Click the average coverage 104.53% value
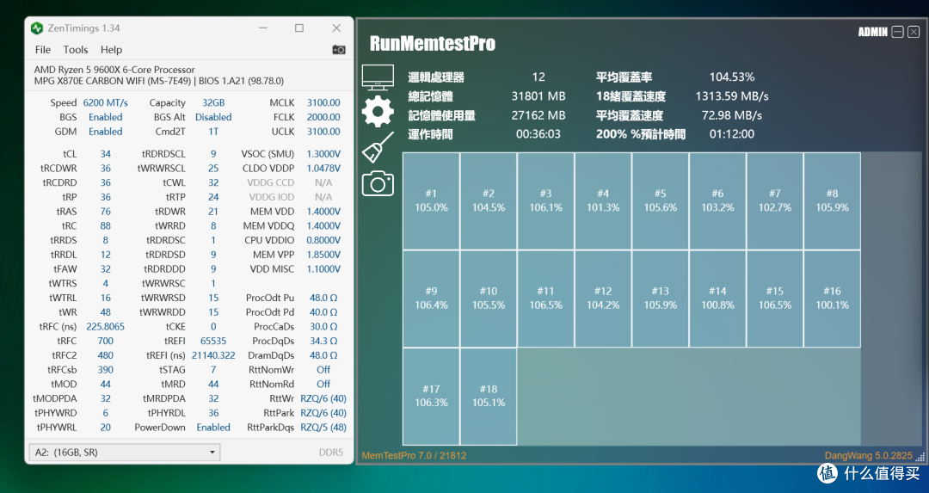Screen dimensions: 929x493 coord(732,77)
